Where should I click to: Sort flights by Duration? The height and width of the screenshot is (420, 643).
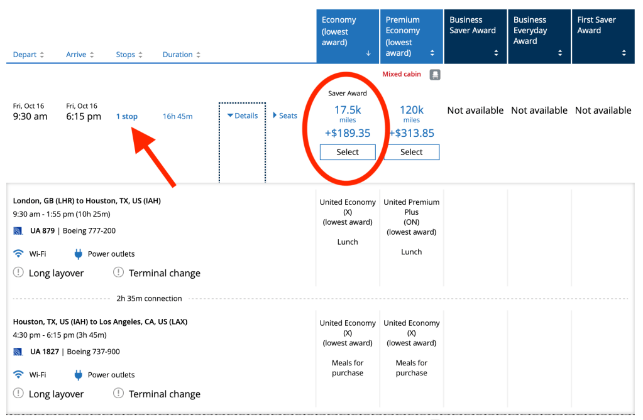coord(181,55)
